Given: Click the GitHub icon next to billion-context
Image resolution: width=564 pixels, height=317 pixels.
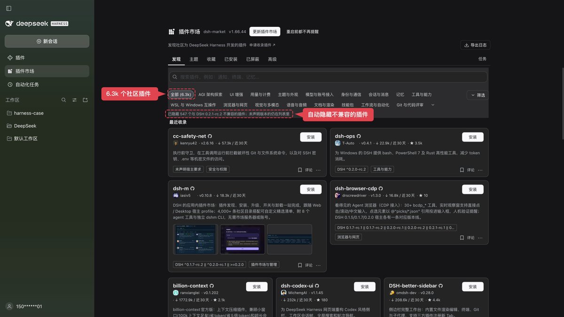Looking at the screenshot, I should point(212,286).
